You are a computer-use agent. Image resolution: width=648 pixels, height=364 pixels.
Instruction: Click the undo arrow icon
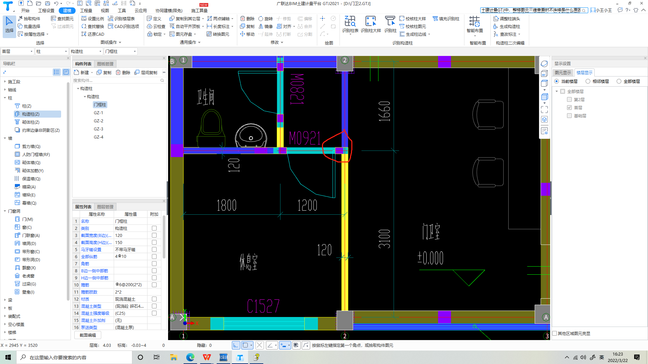[x=56, y=3]
